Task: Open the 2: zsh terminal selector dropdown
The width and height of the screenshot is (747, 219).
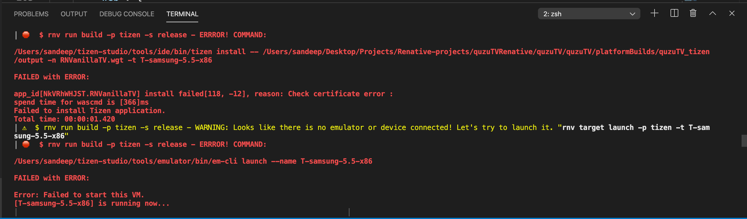Action: [x=589, y=14]
